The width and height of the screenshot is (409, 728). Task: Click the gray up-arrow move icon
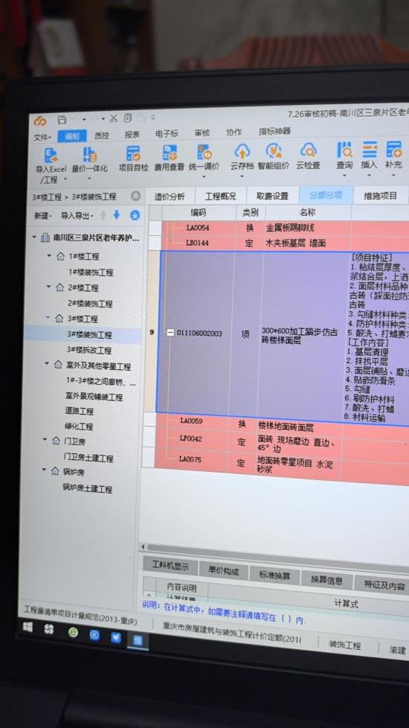103,215
